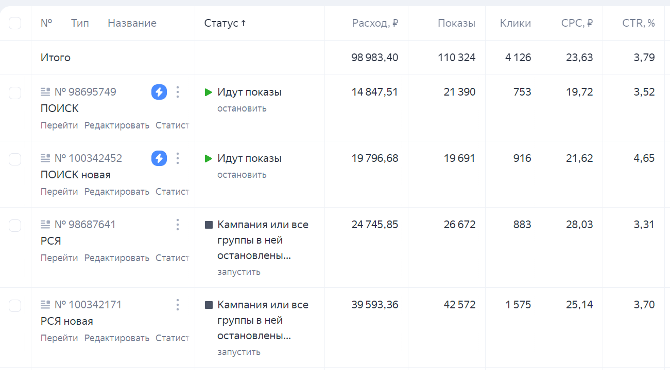Sort by Клики column header
The width and height of the screenshot is (670, 370).
click(515, 23)
